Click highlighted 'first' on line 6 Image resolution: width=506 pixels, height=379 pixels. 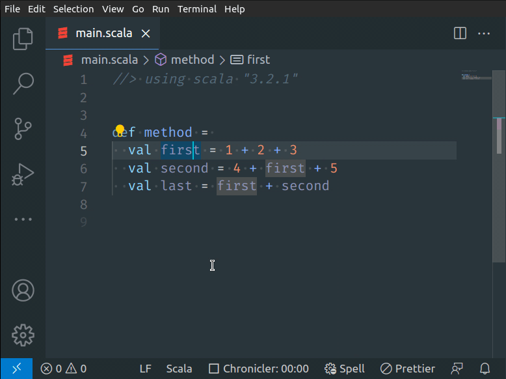[x=286, y=169]
